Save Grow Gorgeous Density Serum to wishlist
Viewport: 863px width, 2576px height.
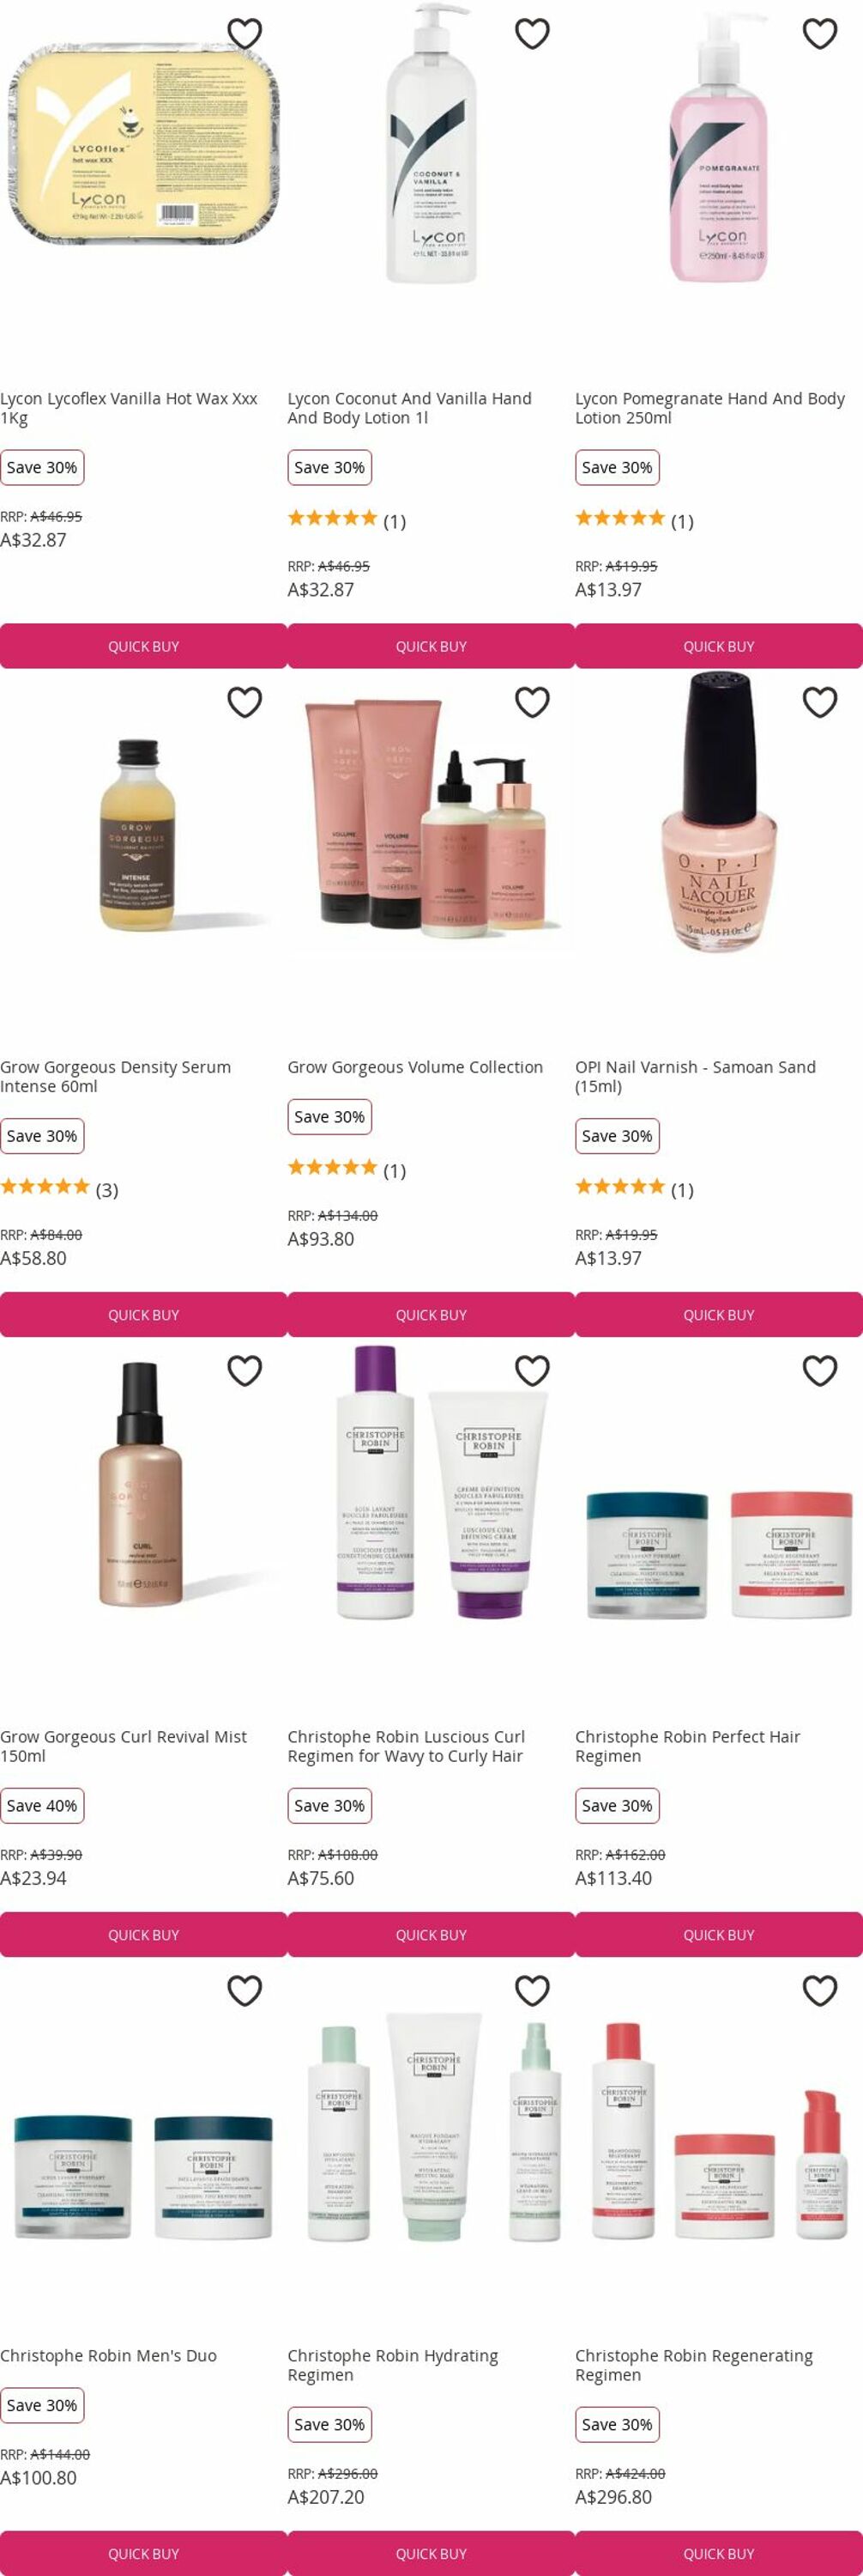pyautogui.click(x=244, y=702)
